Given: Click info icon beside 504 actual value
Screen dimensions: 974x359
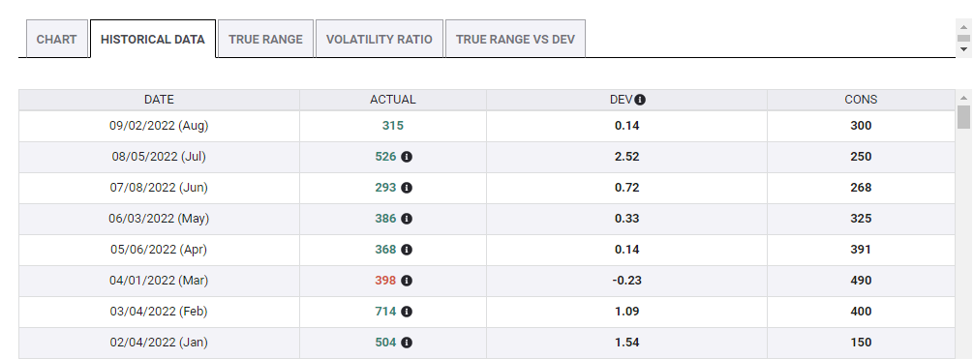Looking at the screenshot, I should coord(407,343).
